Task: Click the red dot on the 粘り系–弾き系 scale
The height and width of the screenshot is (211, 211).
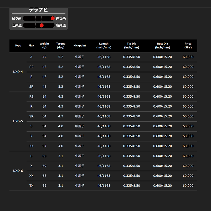Action: click(52, 18)
